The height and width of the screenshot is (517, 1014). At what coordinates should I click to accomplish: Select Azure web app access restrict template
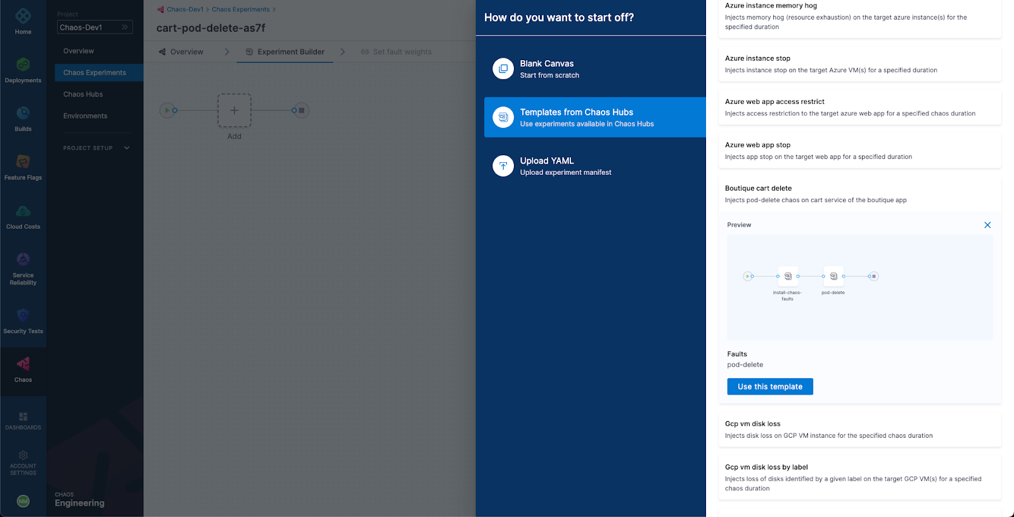860,107
